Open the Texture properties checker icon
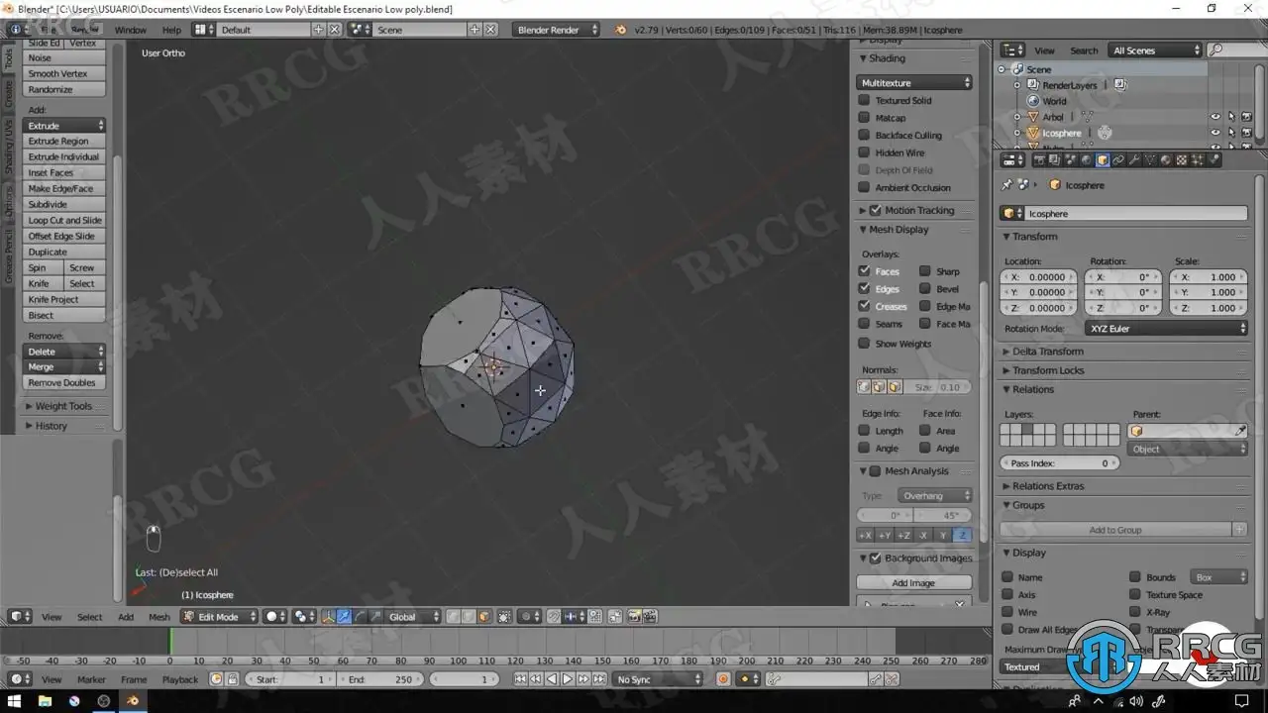Image resolution: width=1268 pixels, height=713 pixels. click(1182, 159)
